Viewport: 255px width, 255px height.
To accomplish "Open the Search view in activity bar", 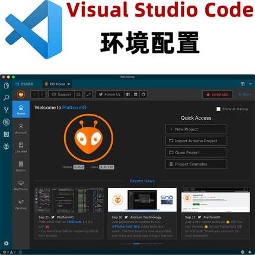I will click(x=7, y=98).
